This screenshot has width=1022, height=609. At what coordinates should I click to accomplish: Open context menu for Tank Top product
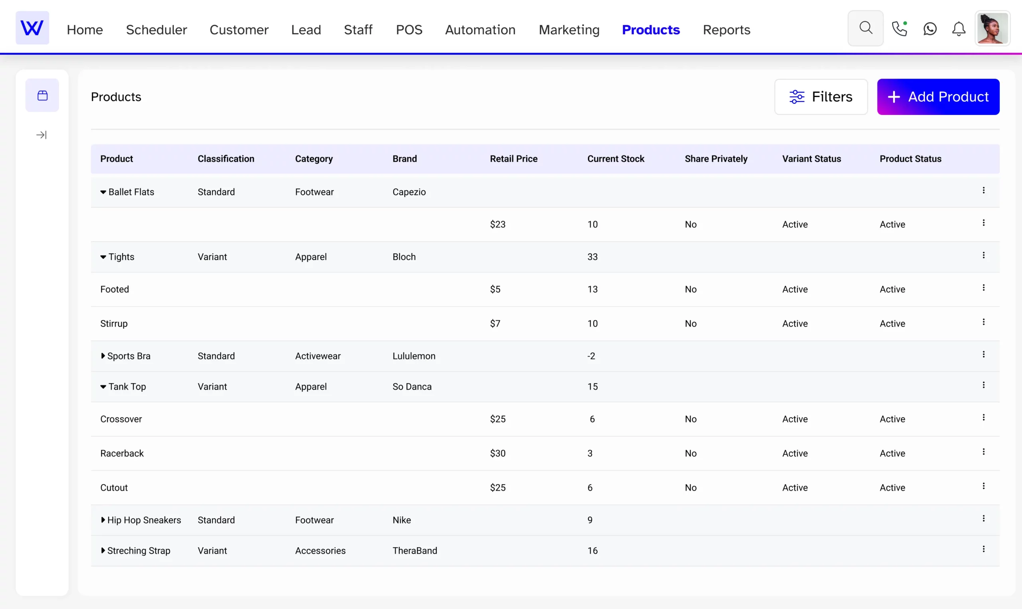pyautogui.click(x=984, y=384)
